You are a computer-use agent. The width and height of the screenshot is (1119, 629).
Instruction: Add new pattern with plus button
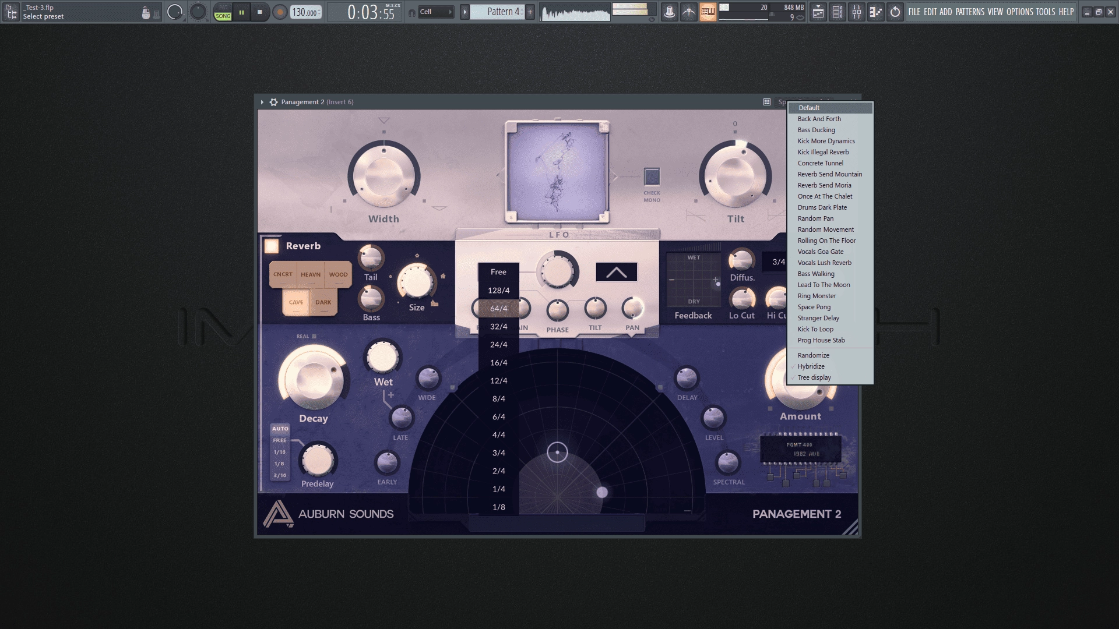530,12
